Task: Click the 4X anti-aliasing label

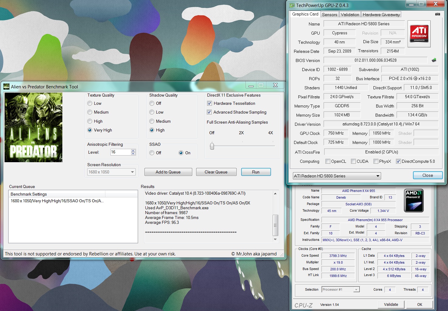Action: 270,133
